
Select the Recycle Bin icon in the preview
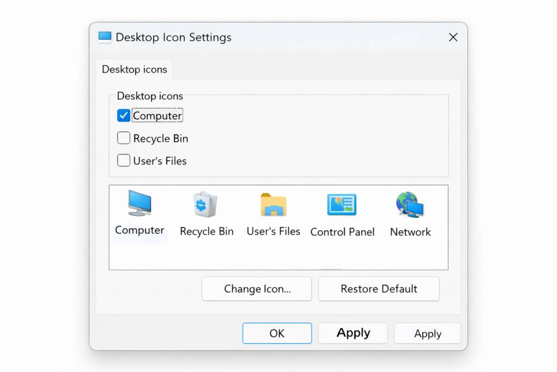(x=207, y=205)
